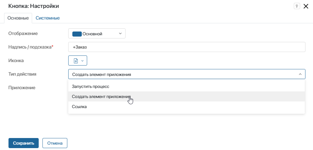Open the help question mark icon

297,6
